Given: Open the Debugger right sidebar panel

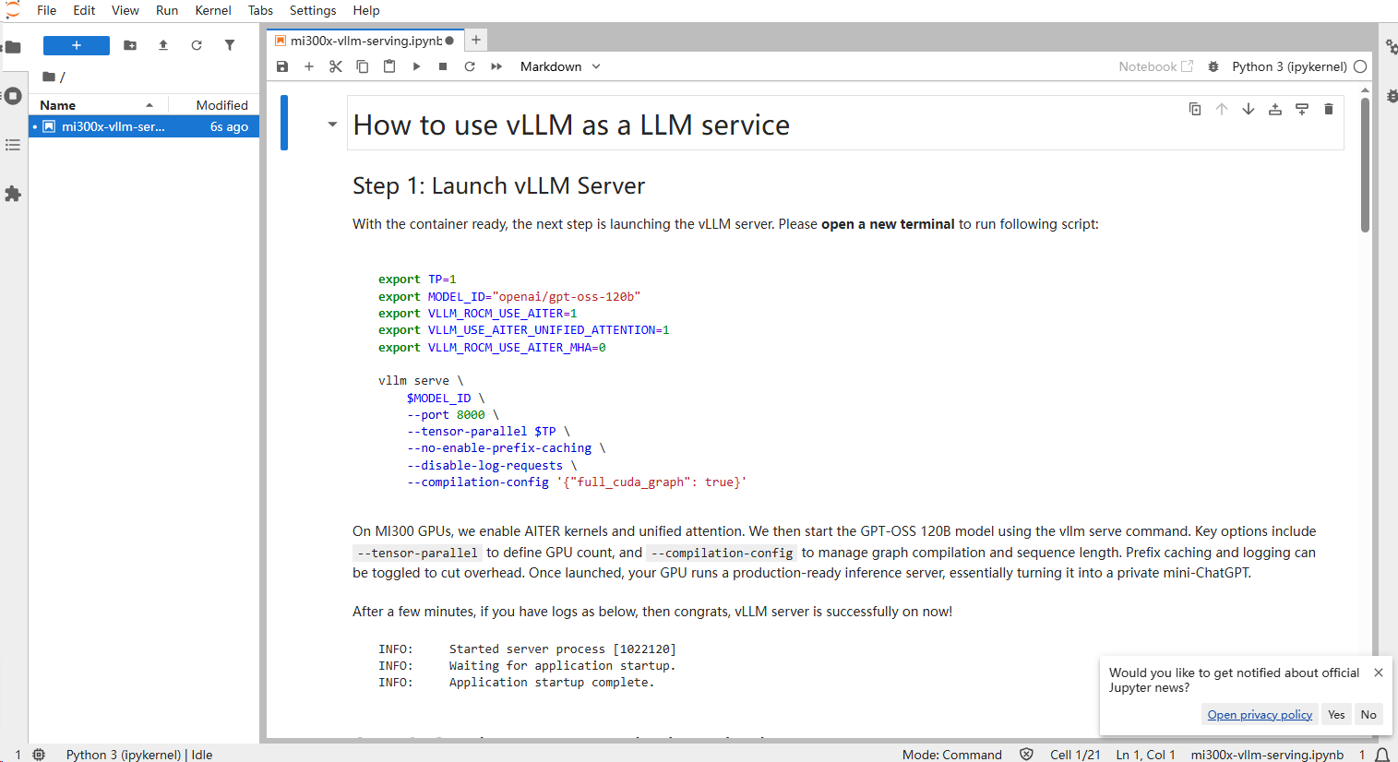Looking at the screenshot, I should pos(1391,96).
